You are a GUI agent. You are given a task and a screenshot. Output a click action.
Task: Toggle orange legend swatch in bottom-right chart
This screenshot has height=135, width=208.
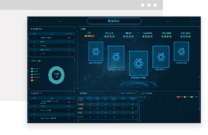click(185, 97)
